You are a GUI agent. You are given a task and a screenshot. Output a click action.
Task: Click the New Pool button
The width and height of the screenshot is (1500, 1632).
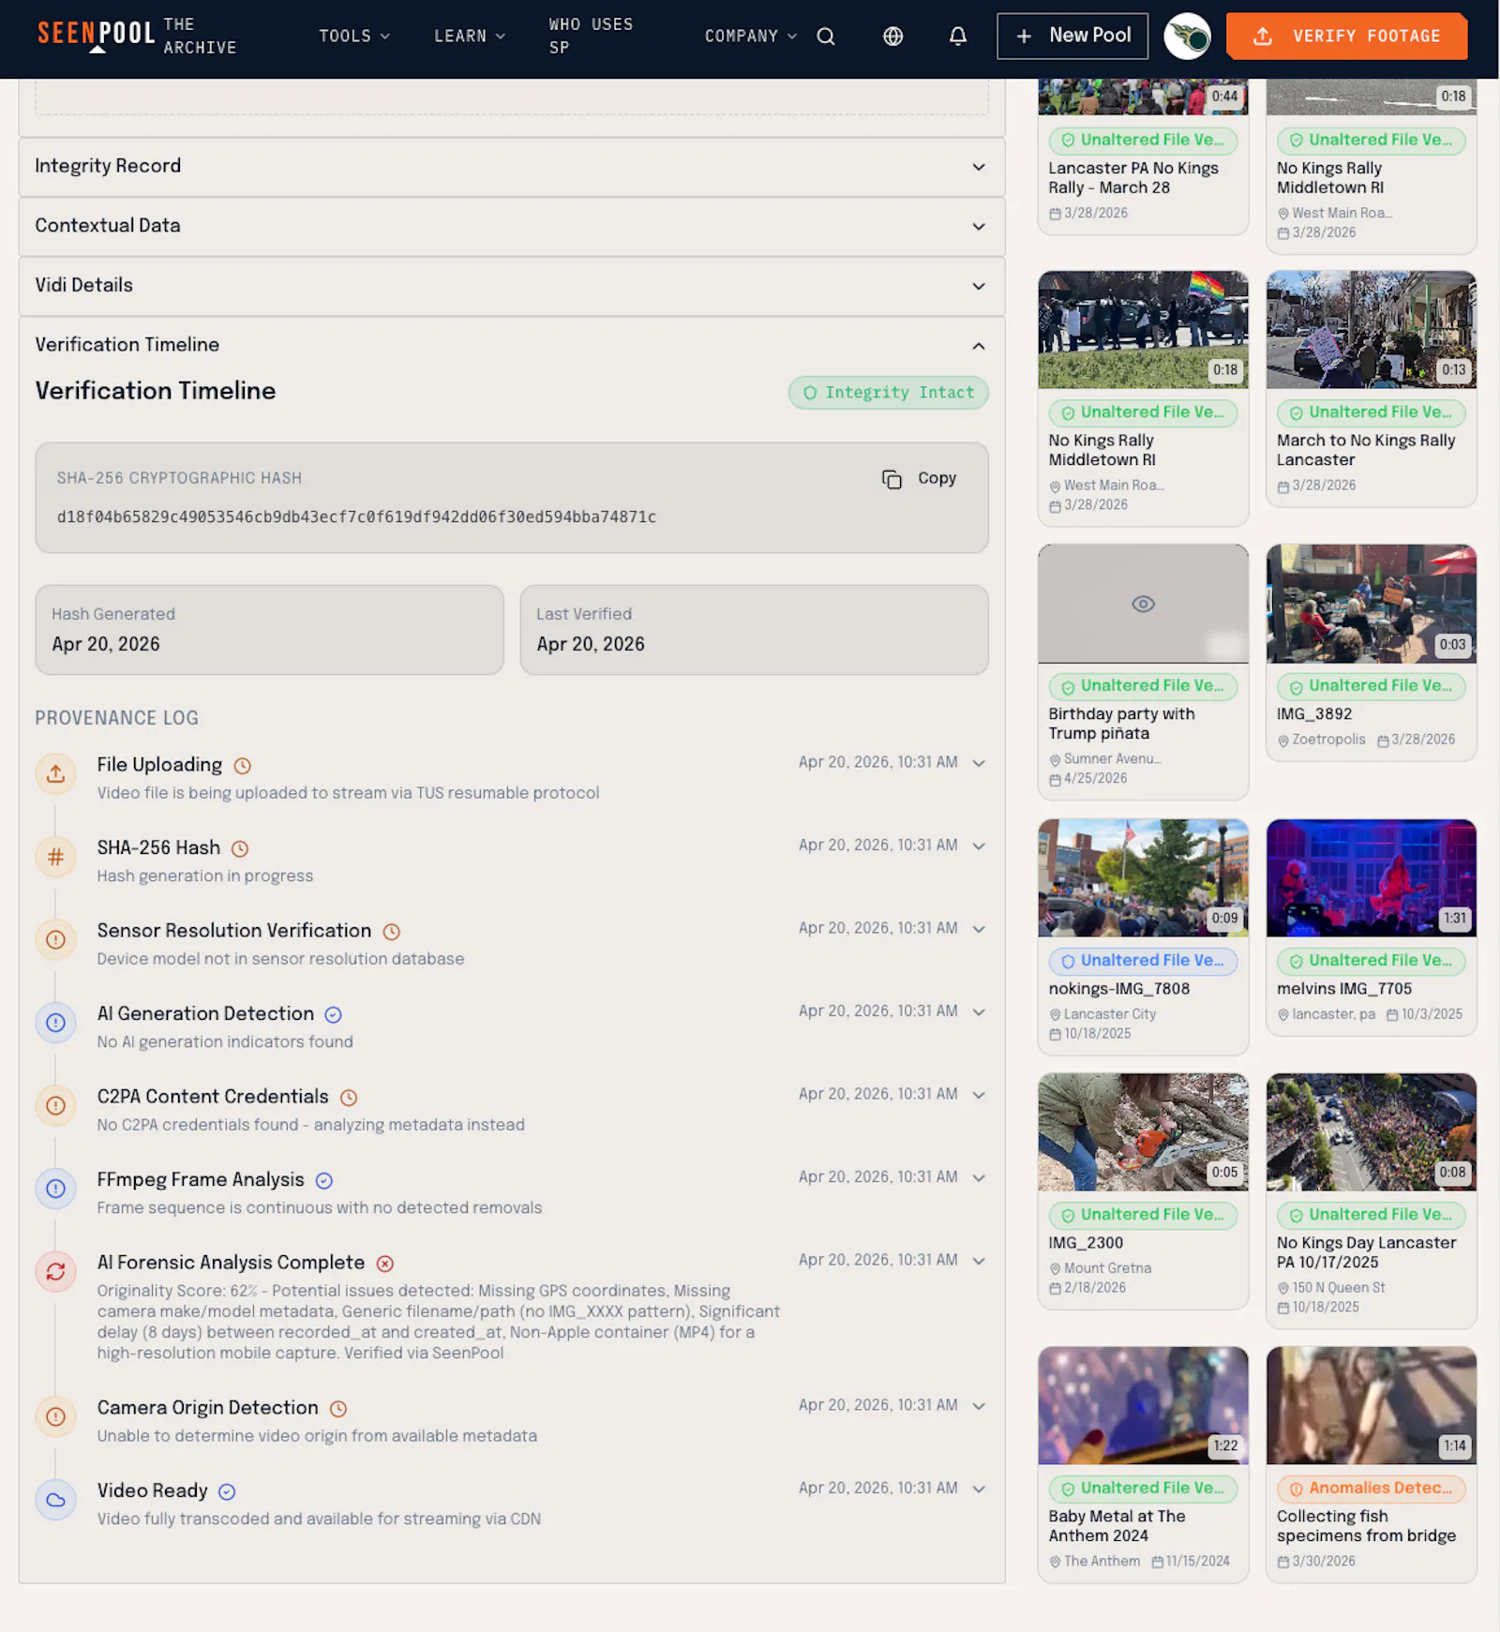tap(1072, 37)
